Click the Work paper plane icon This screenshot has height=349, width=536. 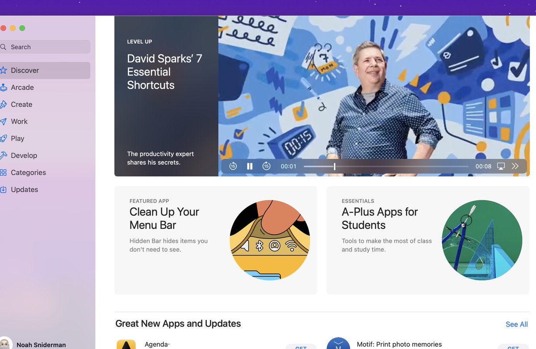point(3,121)
